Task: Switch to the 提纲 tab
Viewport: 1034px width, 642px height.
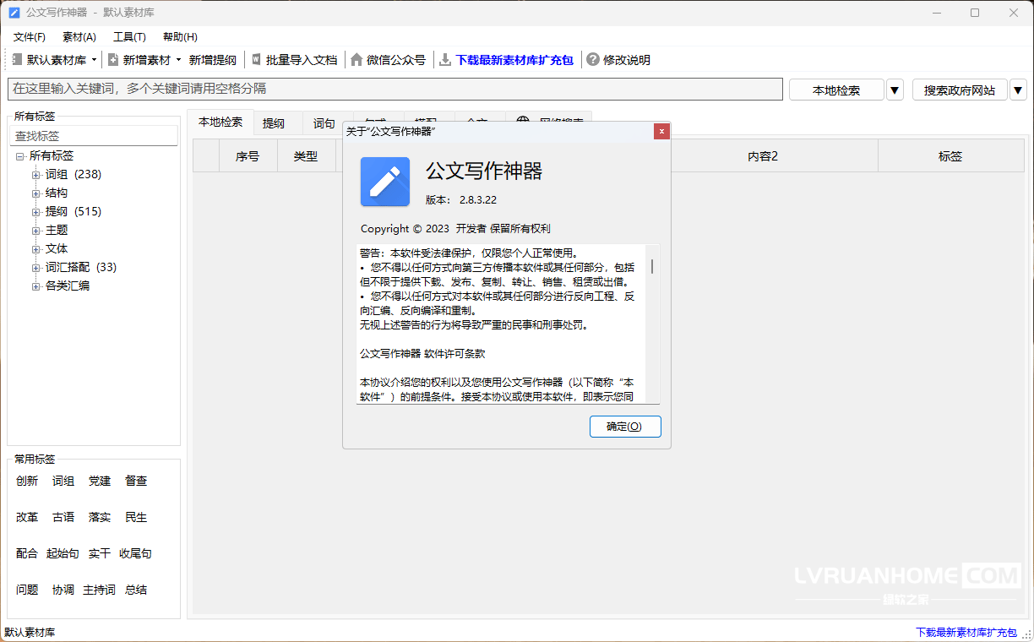Action: (274, 123)
